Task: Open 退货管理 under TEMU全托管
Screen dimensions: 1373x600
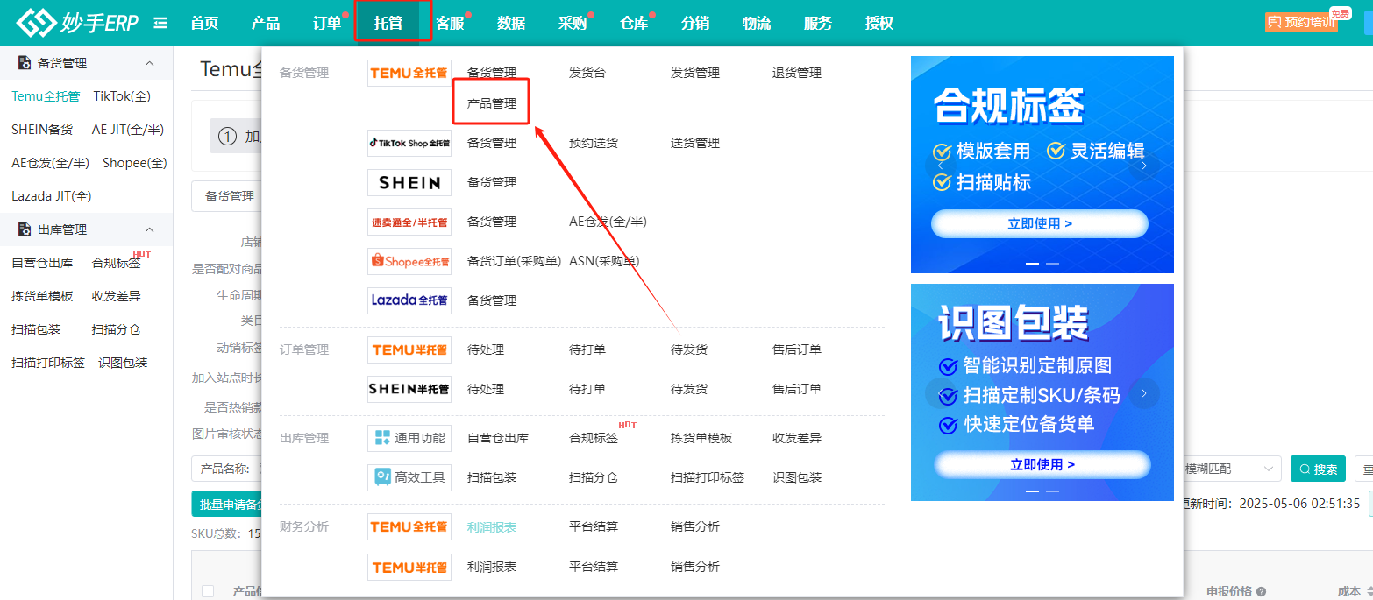Action: point(797,73)
